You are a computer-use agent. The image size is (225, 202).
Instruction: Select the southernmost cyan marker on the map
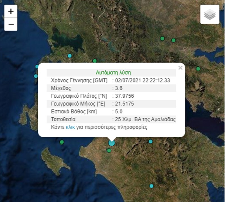tap(151, 186)
